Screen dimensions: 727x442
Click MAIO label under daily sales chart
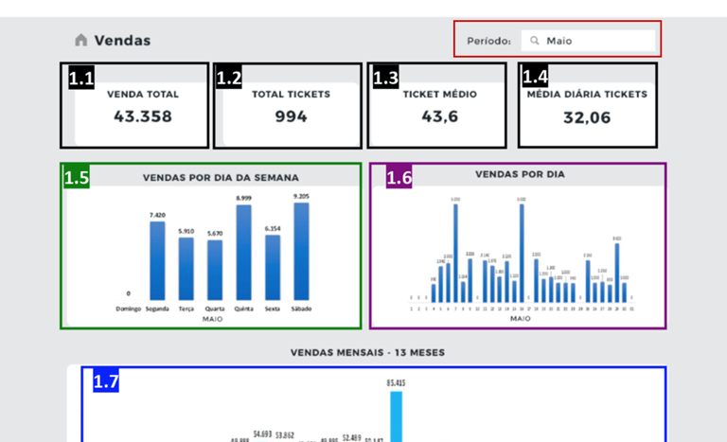click(521, 319)
